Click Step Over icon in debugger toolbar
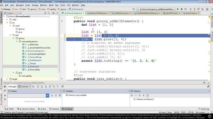 38,87
